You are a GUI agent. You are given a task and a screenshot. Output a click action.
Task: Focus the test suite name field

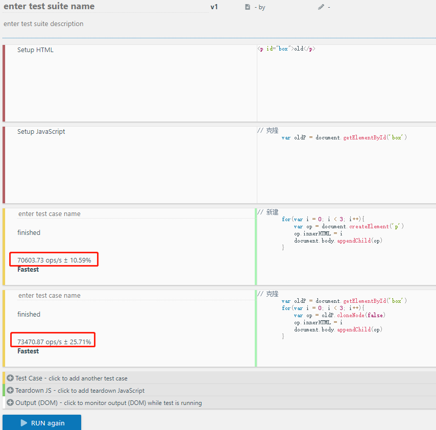click(106, 7)
